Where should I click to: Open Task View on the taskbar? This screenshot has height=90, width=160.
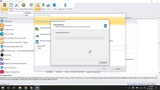coord(14,88)
